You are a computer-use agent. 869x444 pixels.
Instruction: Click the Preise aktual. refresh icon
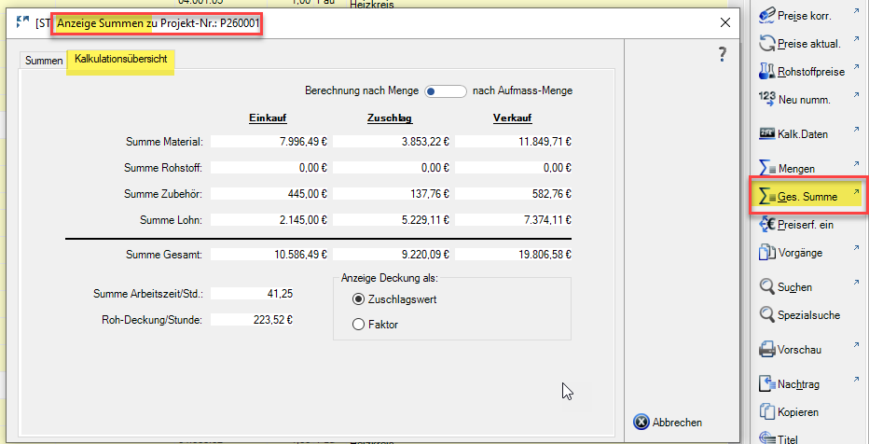click(767, 43)
